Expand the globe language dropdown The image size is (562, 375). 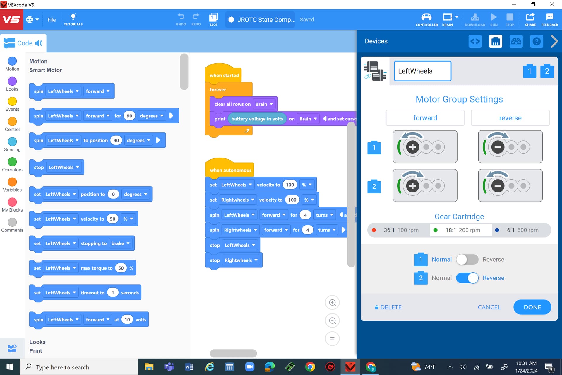[x=32, y=20]
